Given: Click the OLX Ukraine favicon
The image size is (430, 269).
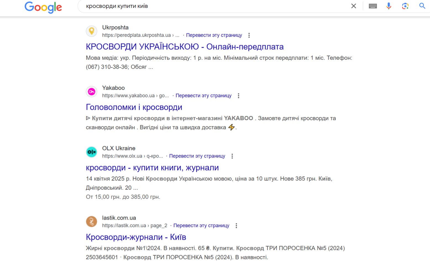Looking at the screenshot, I should [91, 152].
